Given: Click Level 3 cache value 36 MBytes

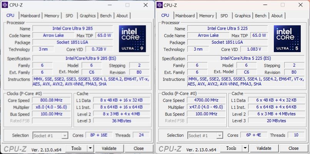Looking at the screenshot, I should pyautogui.click(x=122, y=121).
